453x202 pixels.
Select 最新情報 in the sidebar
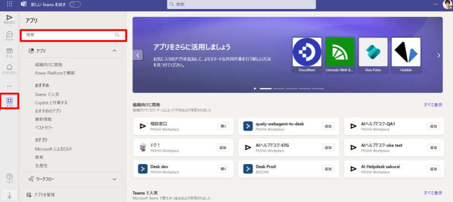pos(43,119)
